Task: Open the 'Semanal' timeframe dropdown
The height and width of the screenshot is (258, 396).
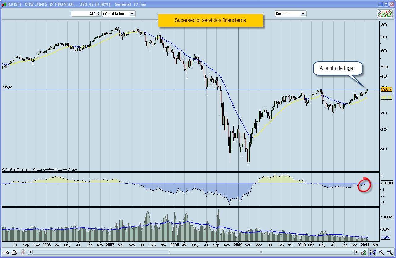Action: (290, 13)
